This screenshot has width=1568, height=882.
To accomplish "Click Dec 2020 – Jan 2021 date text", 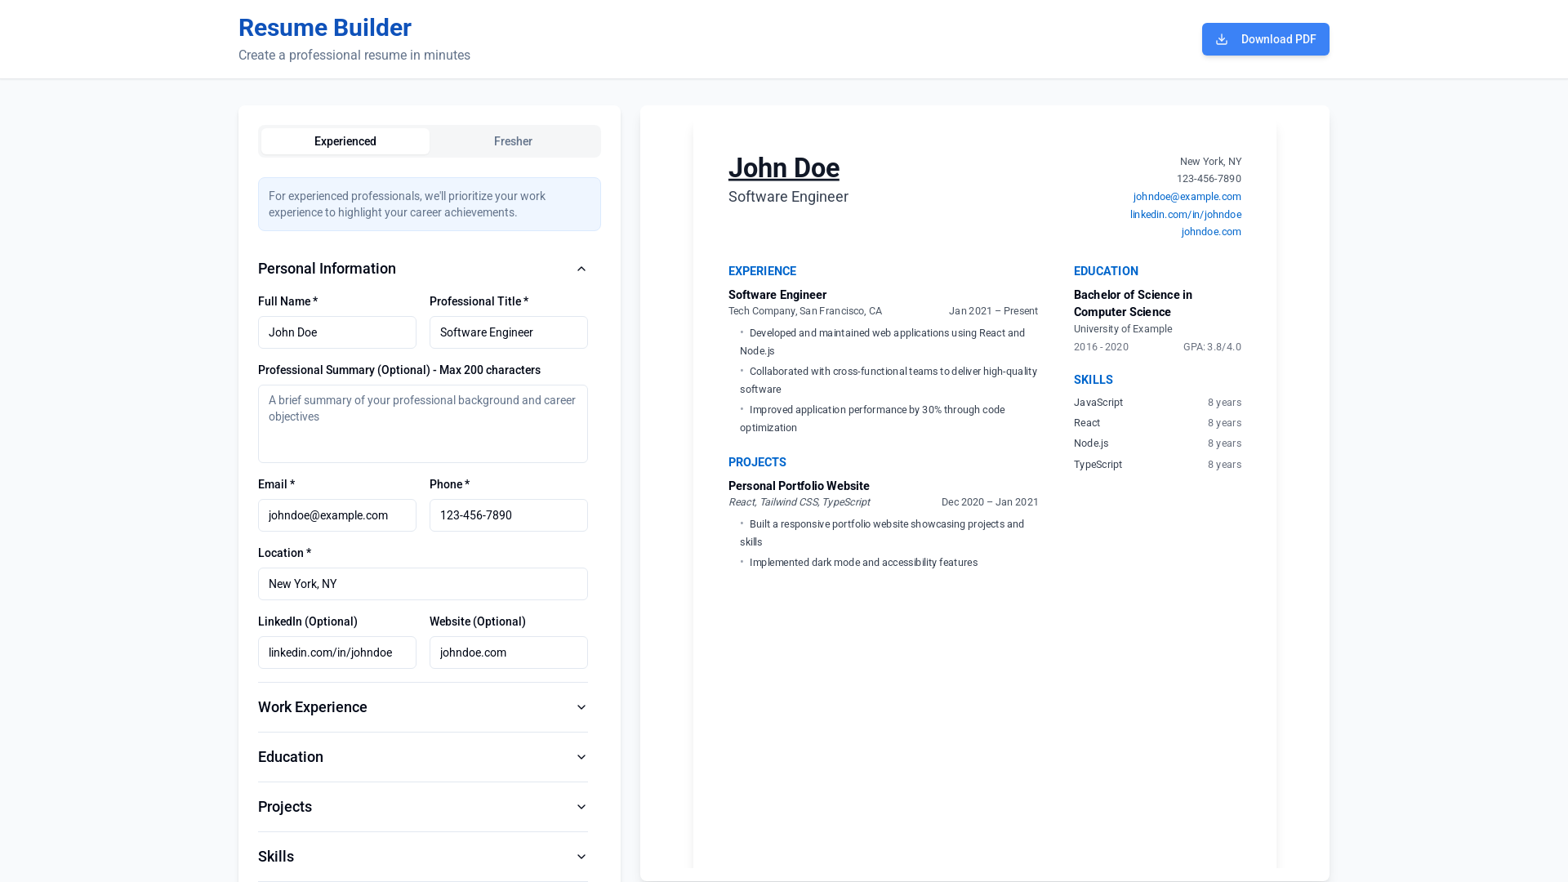I will (x=990, y=502).
